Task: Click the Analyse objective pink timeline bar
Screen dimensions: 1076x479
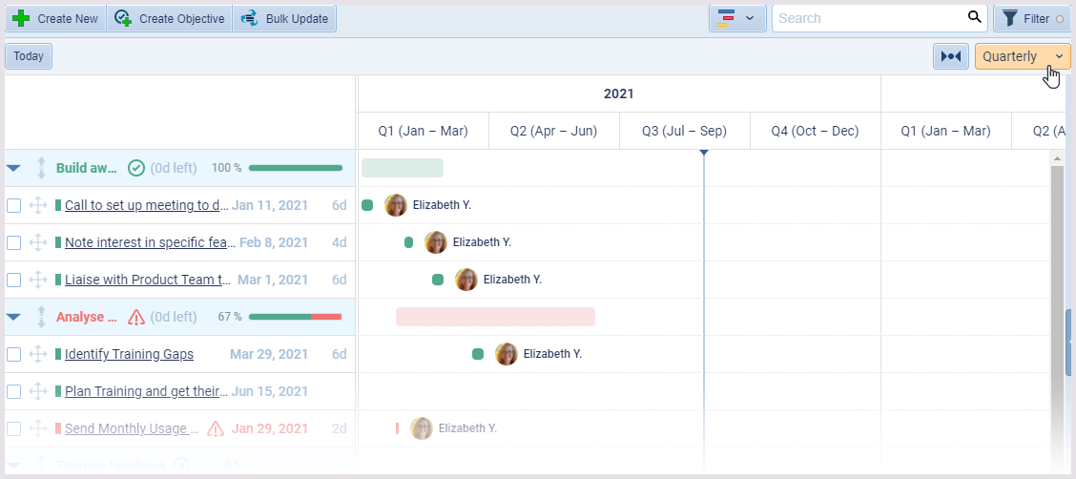Action: 495,317
